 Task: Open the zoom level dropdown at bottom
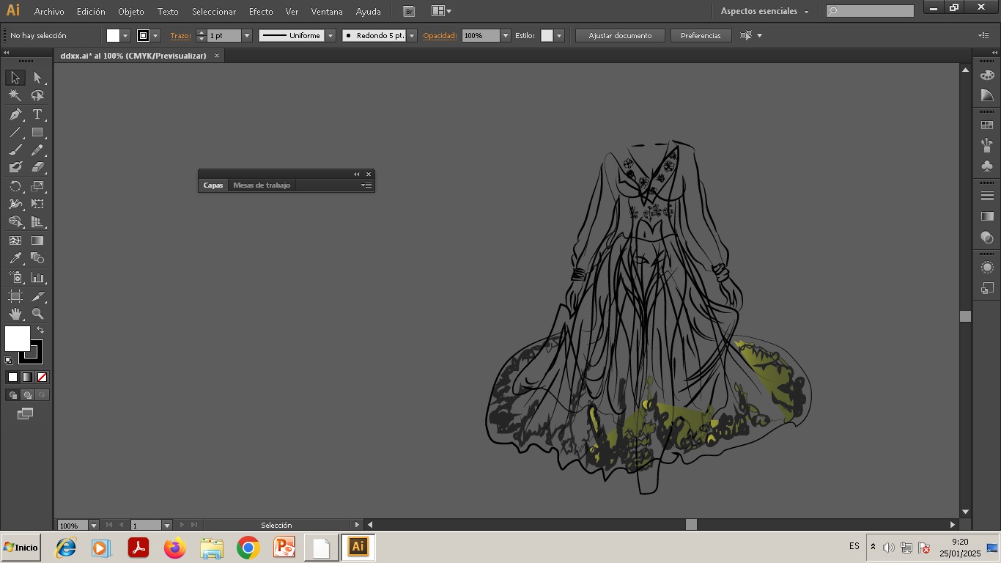[x=93, y=525]
